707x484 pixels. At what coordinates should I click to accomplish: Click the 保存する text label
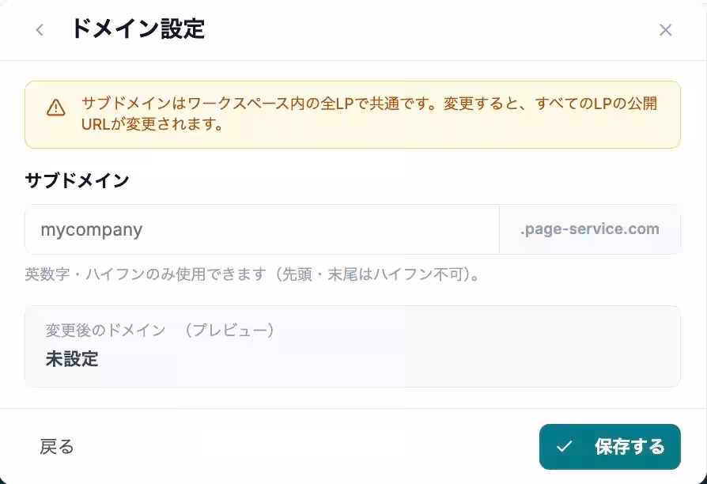629,447
